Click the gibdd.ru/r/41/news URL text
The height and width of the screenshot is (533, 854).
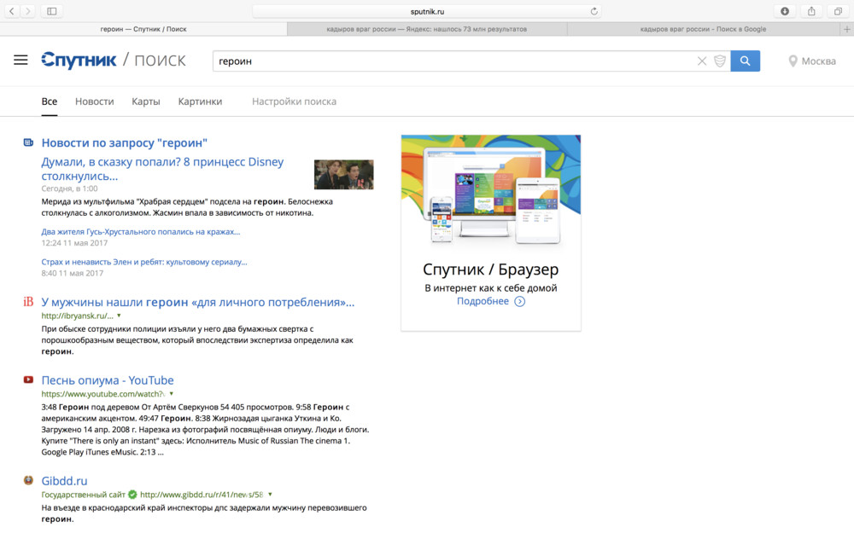click(202, 495)
